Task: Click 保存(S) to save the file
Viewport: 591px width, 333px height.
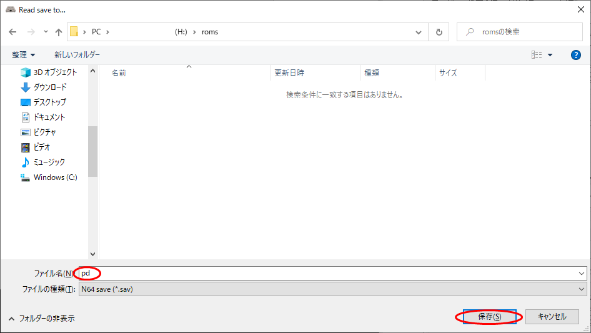Action: [490, 317]
